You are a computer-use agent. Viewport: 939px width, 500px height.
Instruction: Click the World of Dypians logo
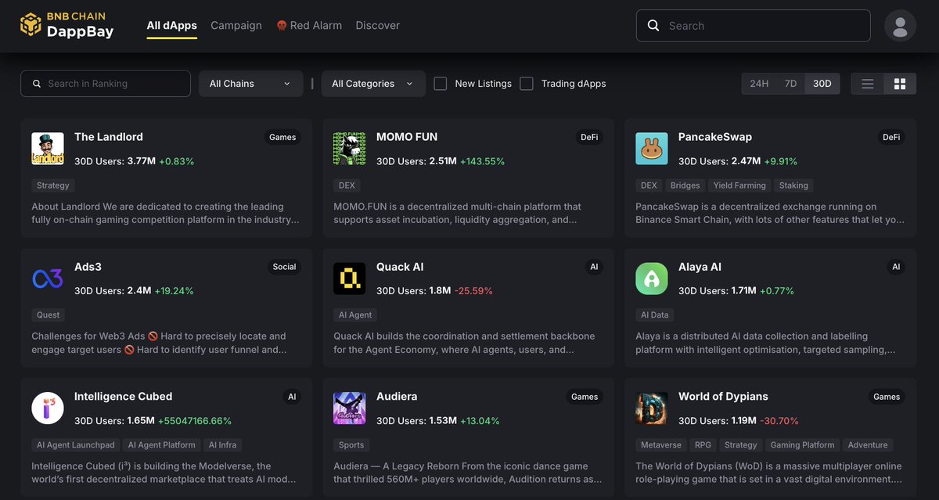652,408
